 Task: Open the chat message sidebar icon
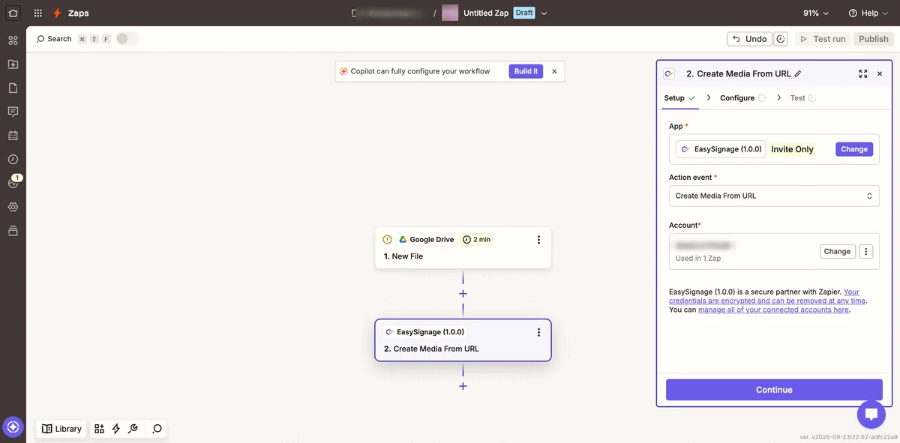13,112
